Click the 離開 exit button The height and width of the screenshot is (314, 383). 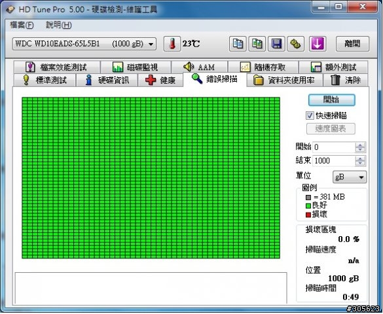click(352, 44)
